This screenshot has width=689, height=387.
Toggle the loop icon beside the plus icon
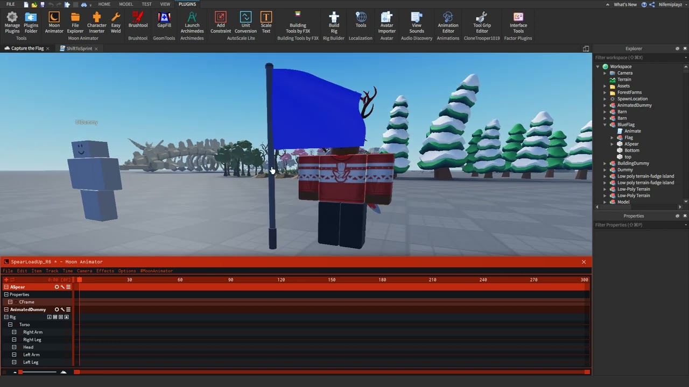click(12, 279)
